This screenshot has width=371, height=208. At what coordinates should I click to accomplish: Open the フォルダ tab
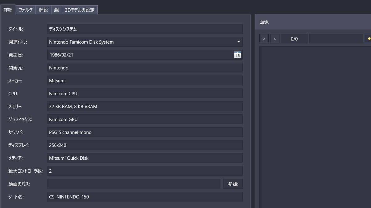26,10
